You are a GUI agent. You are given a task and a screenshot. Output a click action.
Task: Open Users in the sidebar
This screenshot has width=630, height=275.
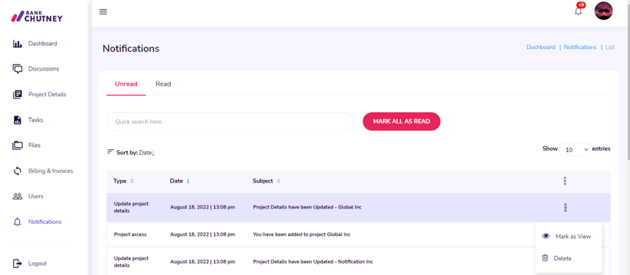coord(36,196)
